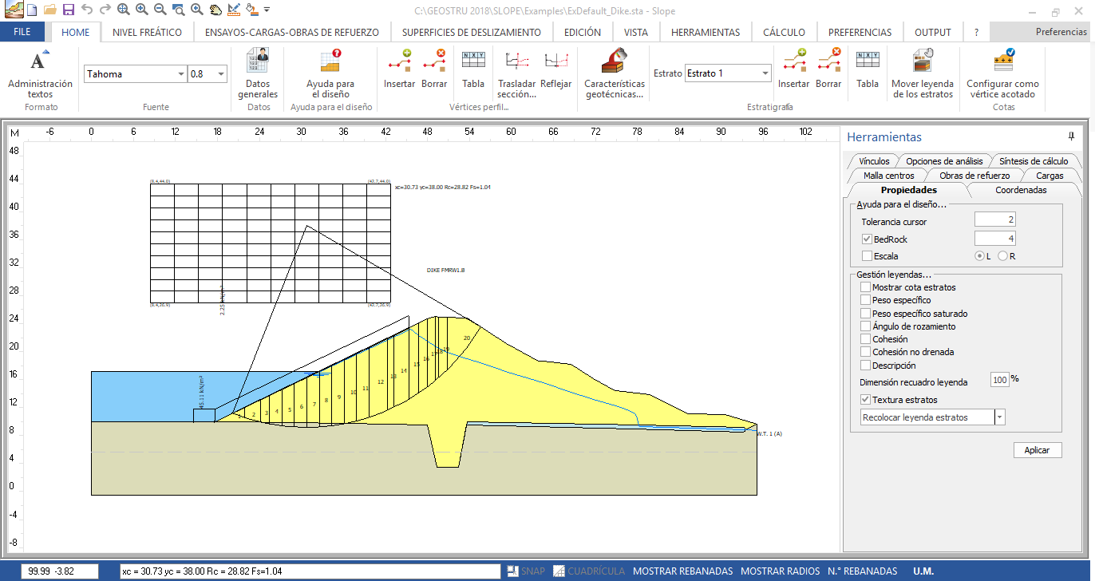Open Administración textos

(x=40, y=73)
